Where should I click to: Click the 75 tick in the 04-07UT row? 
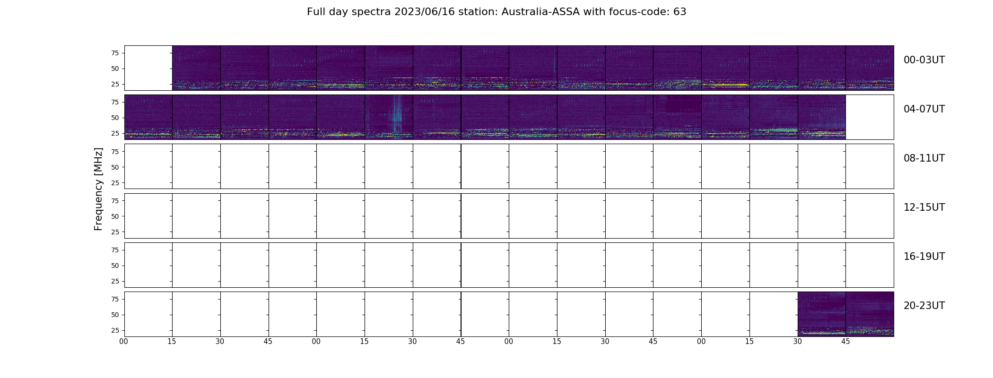tap(115, 102)
